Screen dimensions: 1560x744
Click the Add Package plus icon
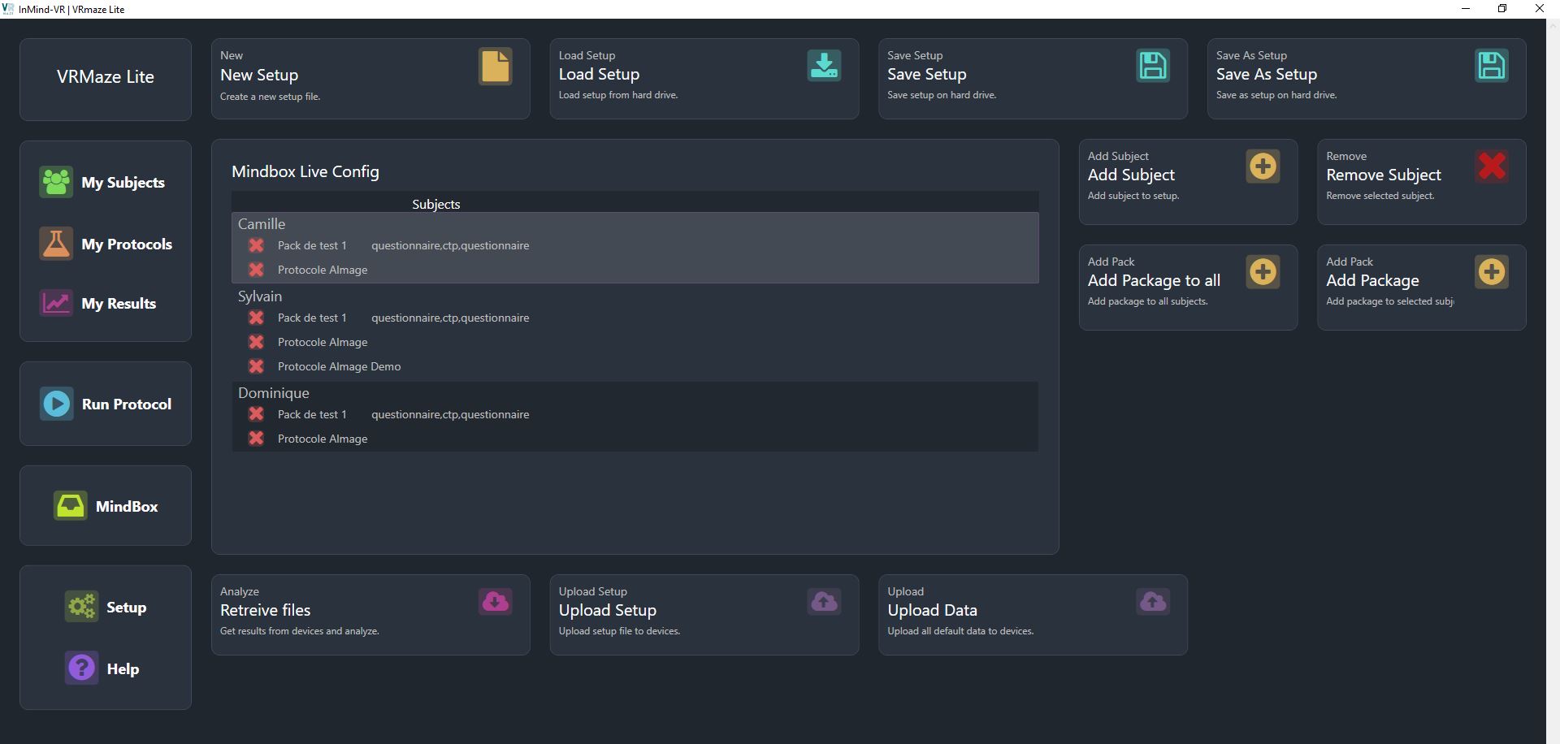pos(1492,272)
